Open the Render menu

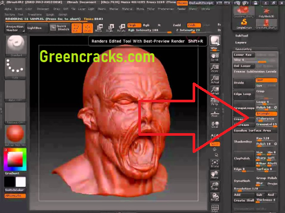(x=181, y=9)
